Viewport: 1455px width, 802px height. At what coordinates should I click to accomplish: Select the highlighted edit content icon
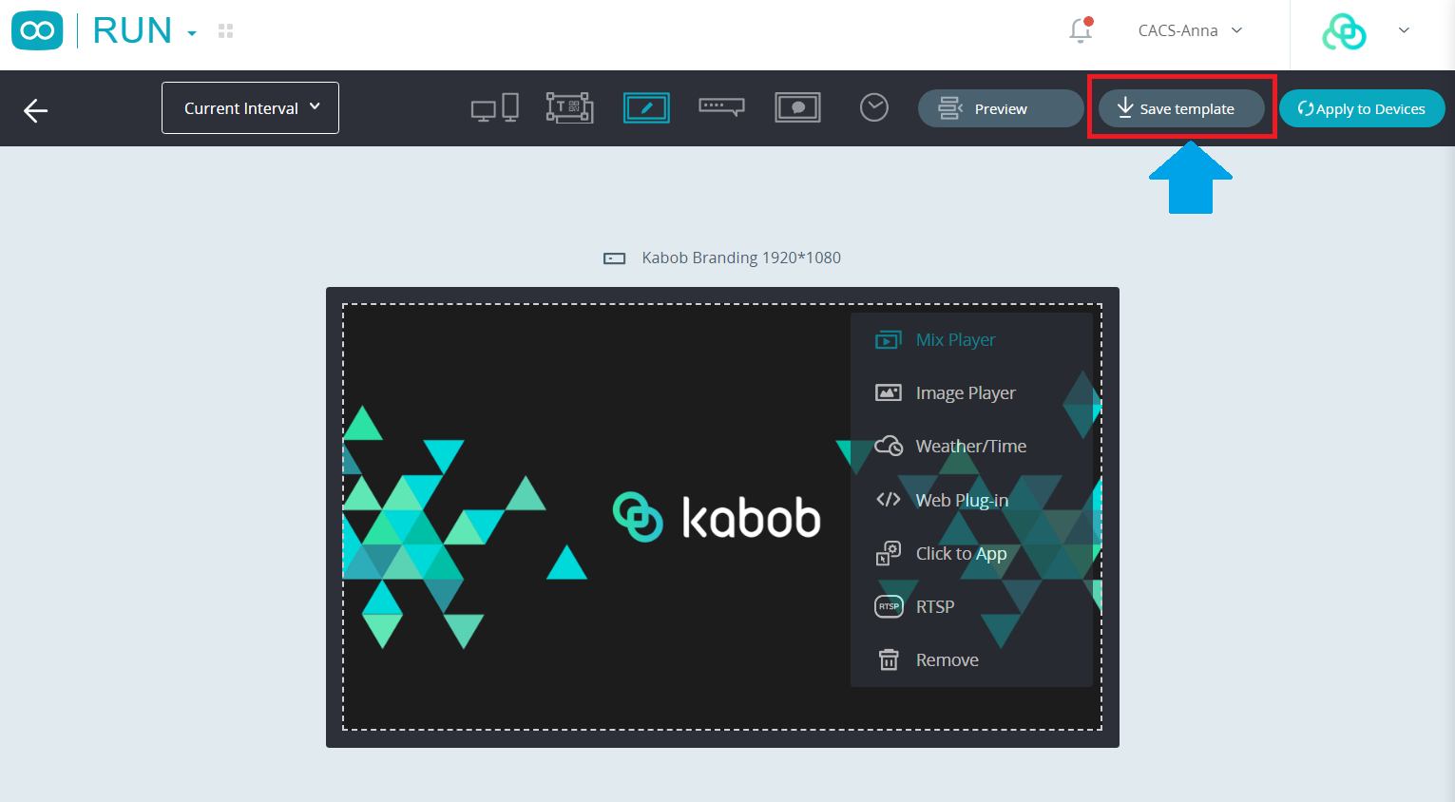coord(646,108)
